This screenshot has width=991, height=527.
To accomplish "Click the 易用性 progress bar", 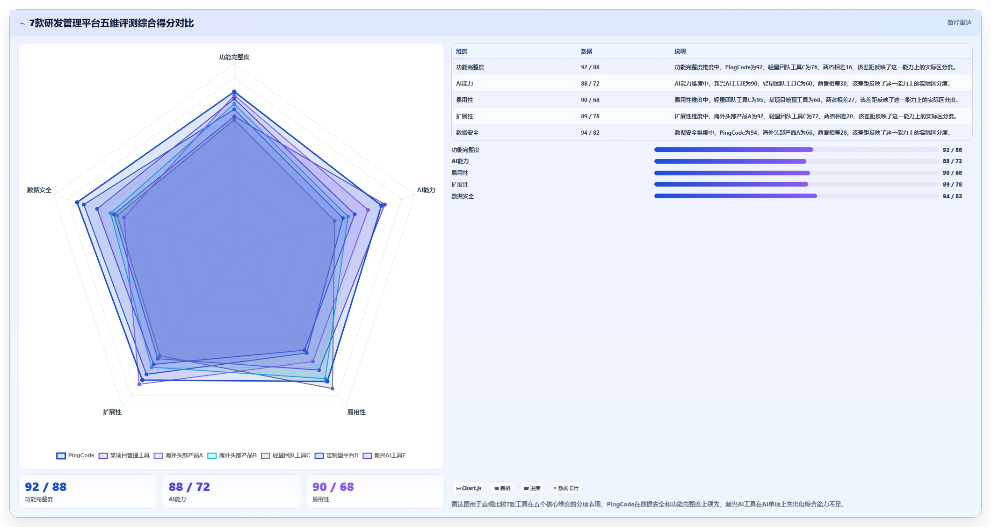I will point(796,173).
